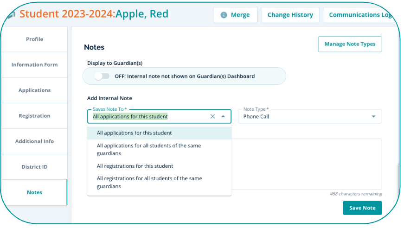404x228 pixels.
Task: Toggle Display to Guardian(s) switch on
Action: click(102, 76)
